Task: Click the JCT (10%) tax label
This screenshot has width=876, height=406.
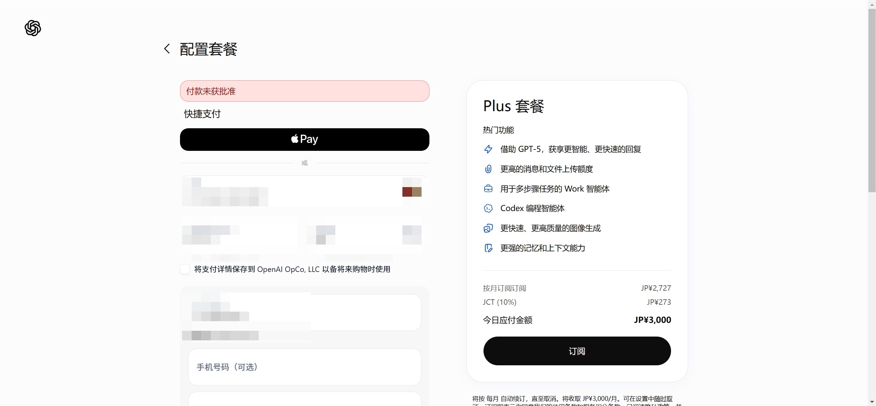Action: point(500,302)
